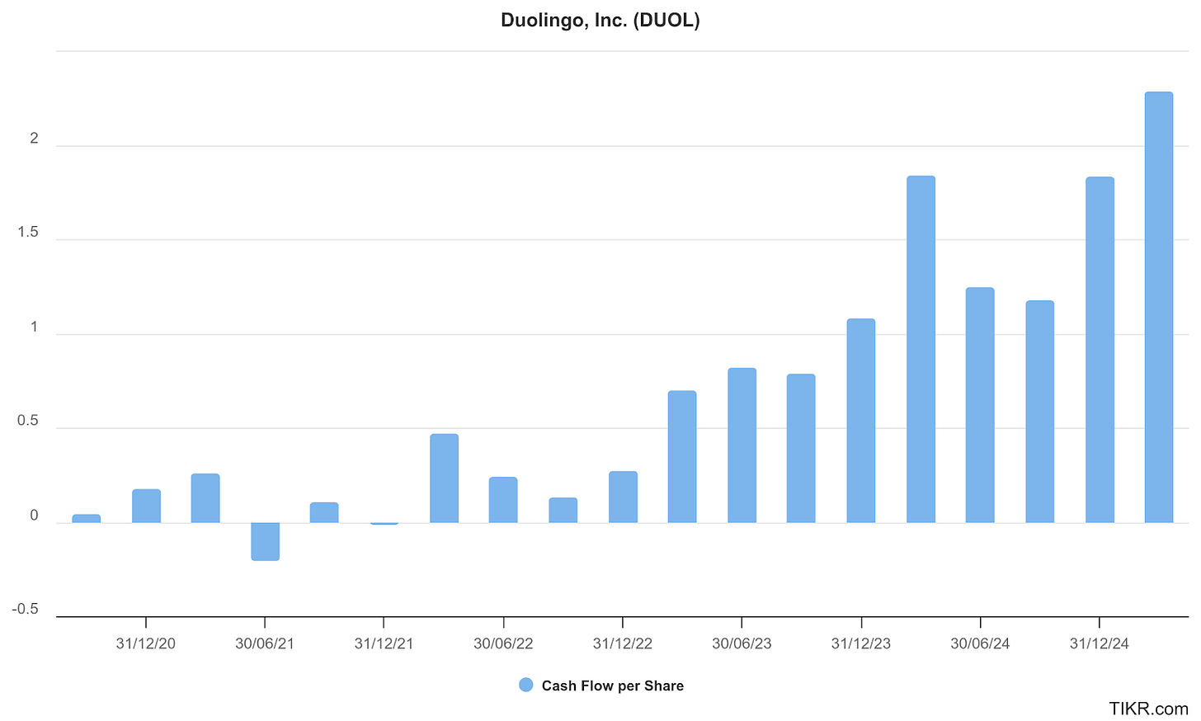
Task: Select the bar at 30/06/24
Action: (980, 405)
